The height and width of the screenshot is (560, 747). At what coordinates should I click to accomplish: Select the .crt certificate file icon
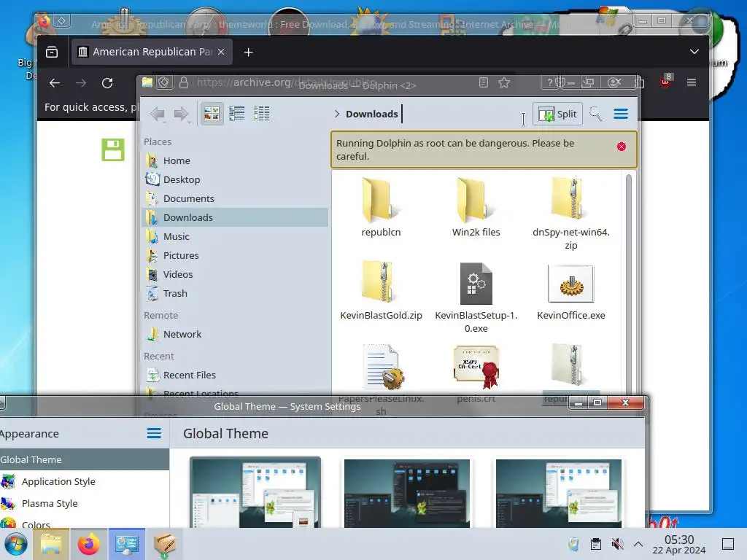[476, 367]
